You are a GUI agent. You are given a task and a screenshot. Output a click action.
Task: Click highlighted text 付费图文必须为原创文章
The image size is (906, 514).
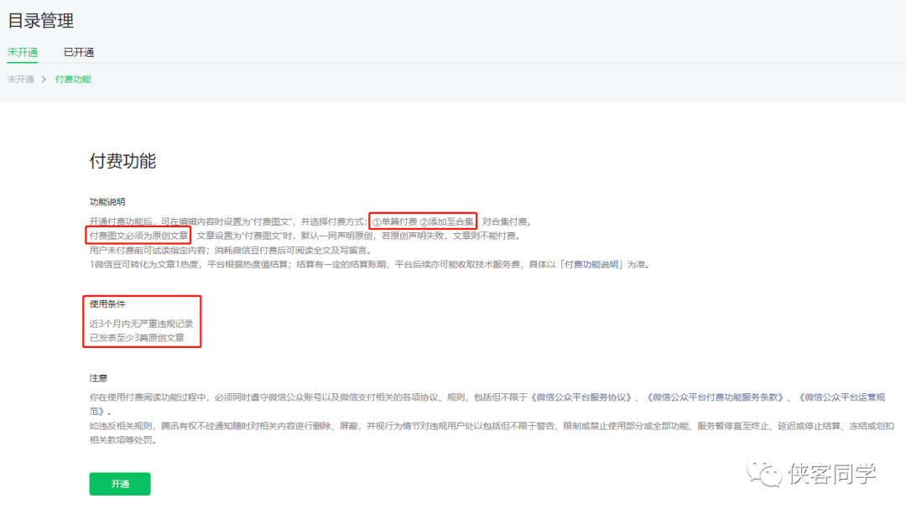138,234
